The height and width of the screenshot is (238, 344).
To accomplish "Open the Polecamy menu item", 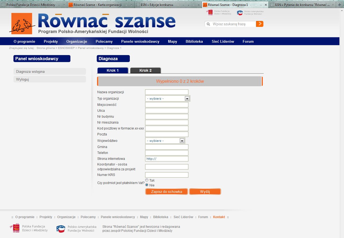I will [104, 41].
